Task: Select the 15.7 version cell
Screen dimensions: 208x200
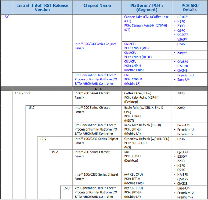Action: pyautogui.click(x=31, y=108)
